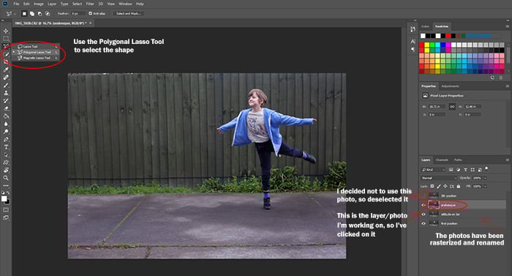
Task: Click the Lock Transparent Pixels icon
Action: pos(432,186)
